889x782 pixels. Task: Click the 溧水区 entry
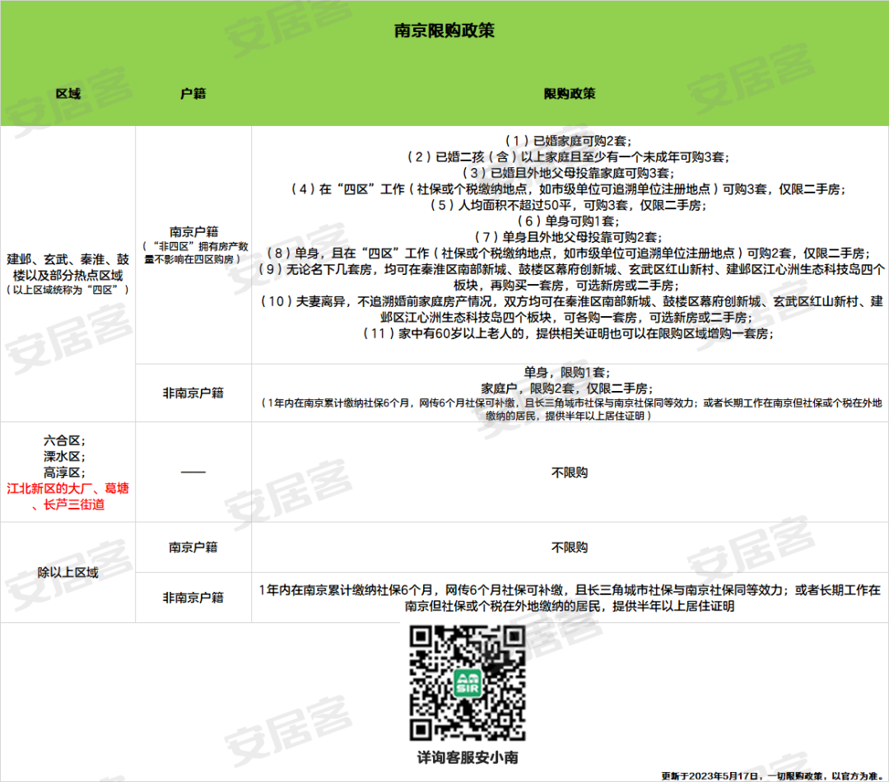(64, 457)
